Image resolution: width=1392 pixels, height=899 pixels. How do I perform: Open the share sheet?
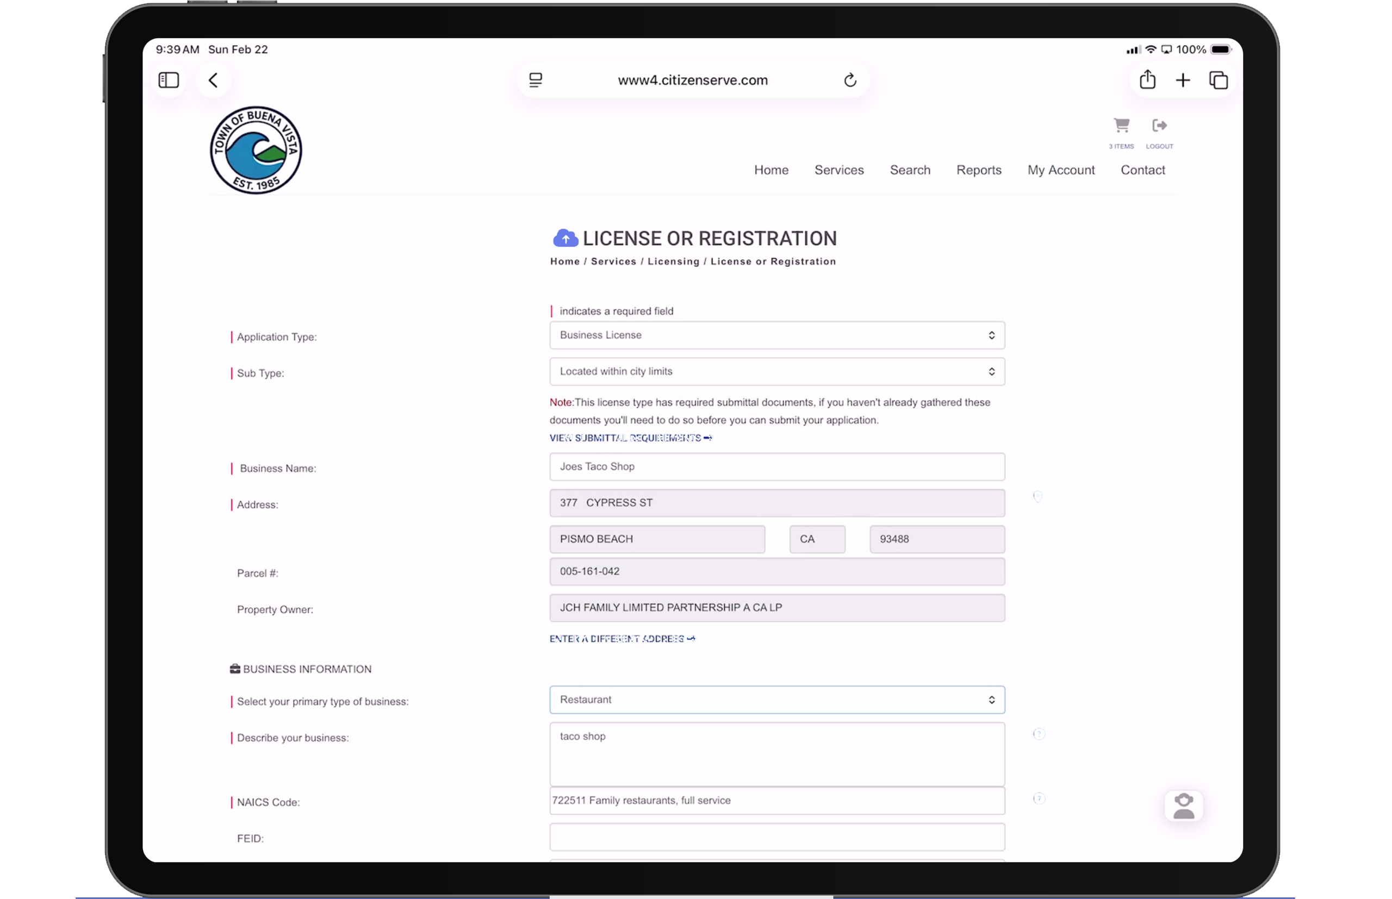coord(1147,80)
